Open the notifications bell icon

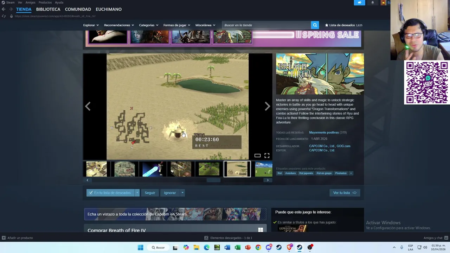pyautogui.click(x=373, y=2)
